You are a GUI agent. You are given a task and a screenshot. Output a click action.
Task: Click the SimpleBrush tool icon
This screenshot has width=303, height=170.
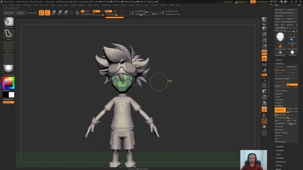tap(280, 47)
